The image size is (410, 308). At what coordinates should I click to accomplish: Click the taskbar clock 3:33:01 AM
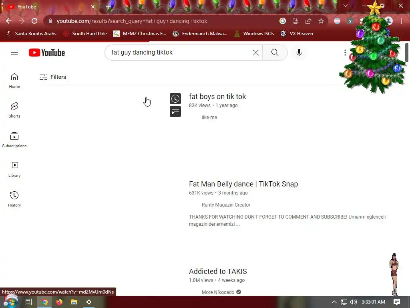(x=374, y=302)
